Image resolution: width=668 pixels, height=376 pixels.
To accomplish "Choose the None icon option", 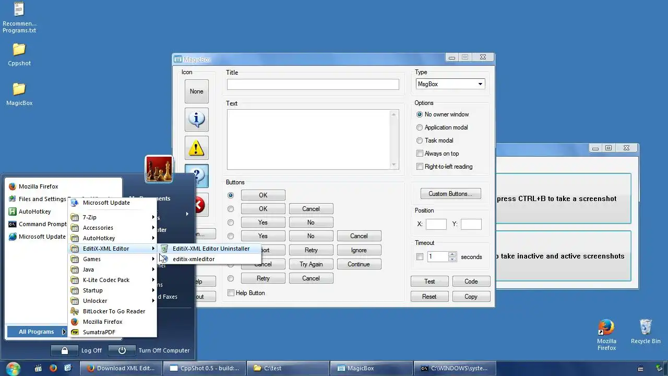I will [x=197, y=91].
